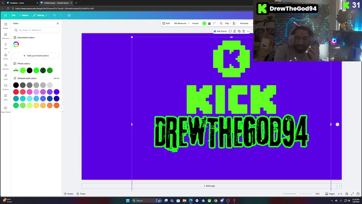The width and height of the screenshot is (362, 204).
Task: Open the Elements panel
Action: pyautogui.click(x=5, y=36)
